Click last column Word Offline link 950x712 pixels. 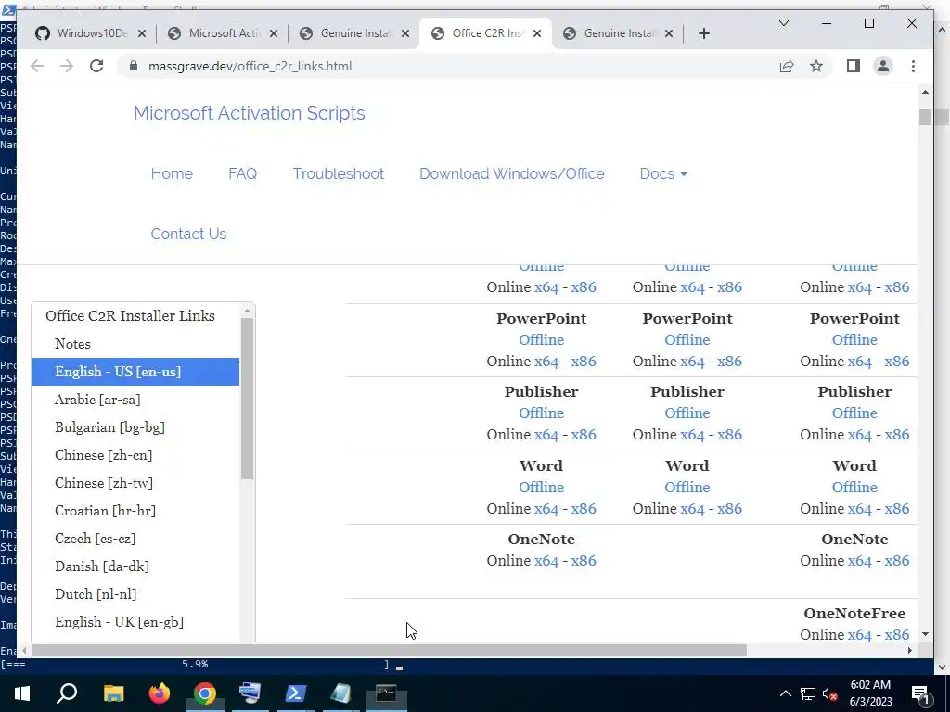pos(854,488)
